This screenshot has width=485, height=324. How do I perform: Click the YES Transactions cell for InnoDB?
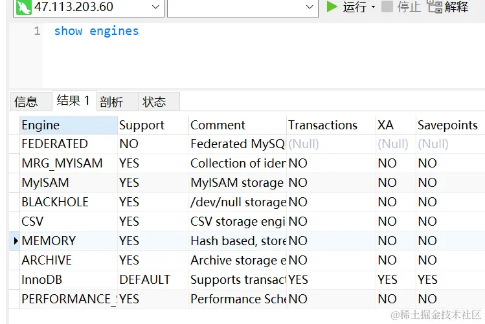tap(331, 280)
